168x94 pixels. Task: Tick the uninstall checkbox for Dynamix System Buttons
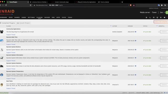(x=159, y=50)
